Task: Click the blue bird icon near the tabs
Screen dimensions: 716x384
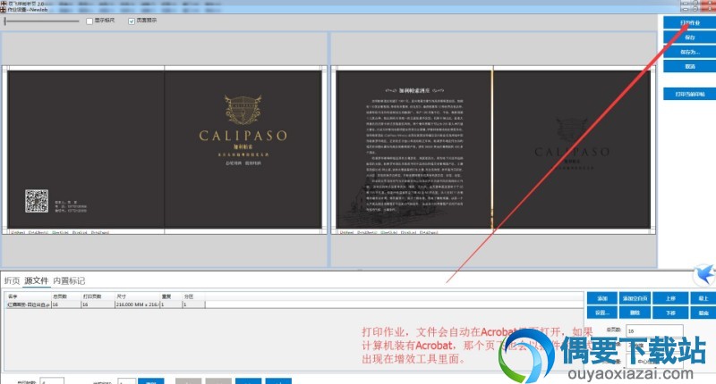Action: 704,275
